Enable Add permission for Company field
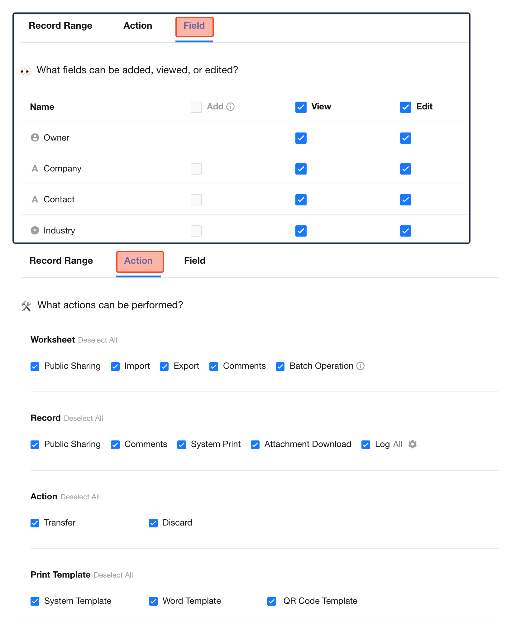The width and height of the screenshot is (511, 634). pos(196,169)
